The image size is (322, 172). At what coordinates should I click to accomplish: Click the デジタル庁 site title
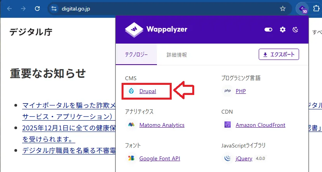31,32
